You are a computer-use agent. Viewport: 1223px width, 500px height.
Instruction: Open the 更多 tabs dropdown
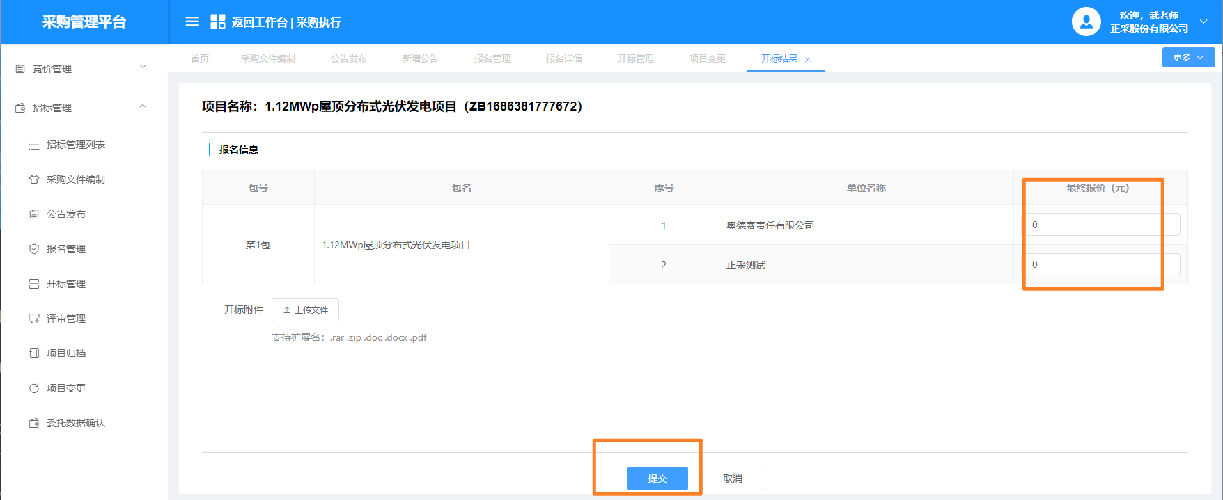tap(1187, 58)
